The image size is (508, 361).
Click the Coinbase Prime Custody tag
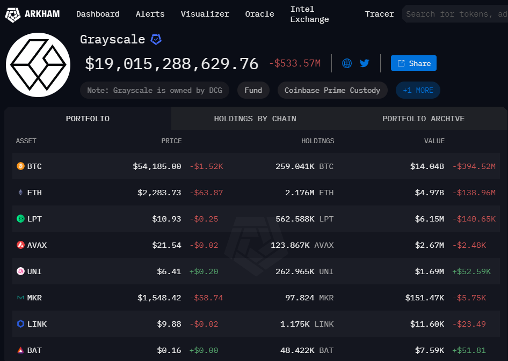(x=332, y=90)
